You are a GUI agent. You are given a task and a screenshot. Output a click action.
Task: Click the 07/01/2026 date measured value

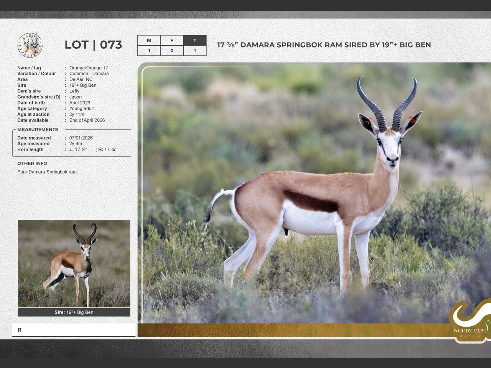tap(81, 138)
